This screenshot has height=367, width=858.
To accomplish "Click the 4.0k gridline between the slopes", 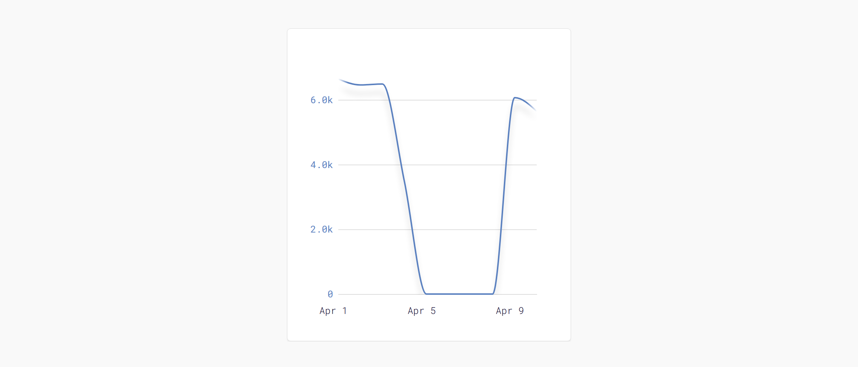I will [454, 165].
